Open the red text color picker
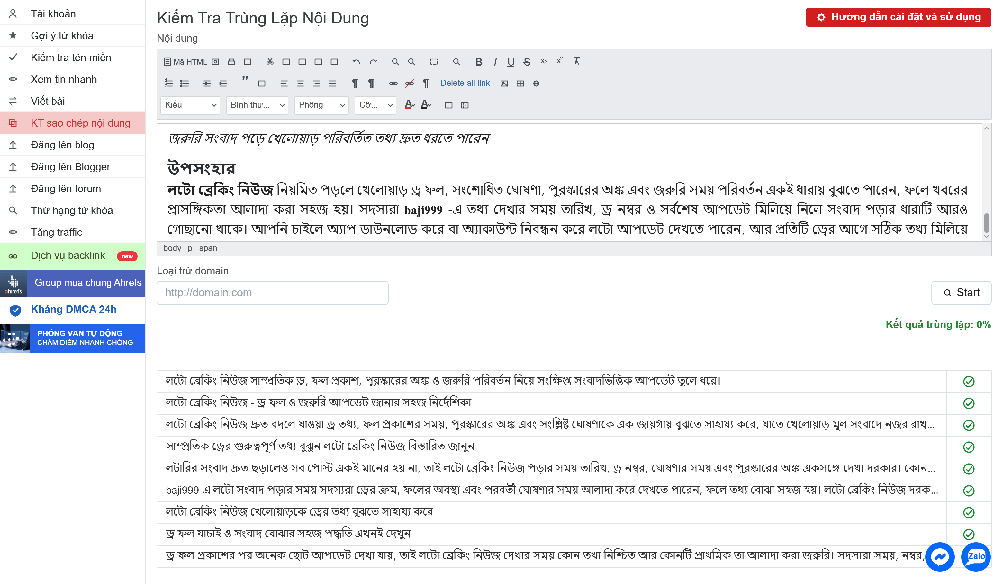The image size is (1003, 584). pyautogui.click(x=410, y=105)
